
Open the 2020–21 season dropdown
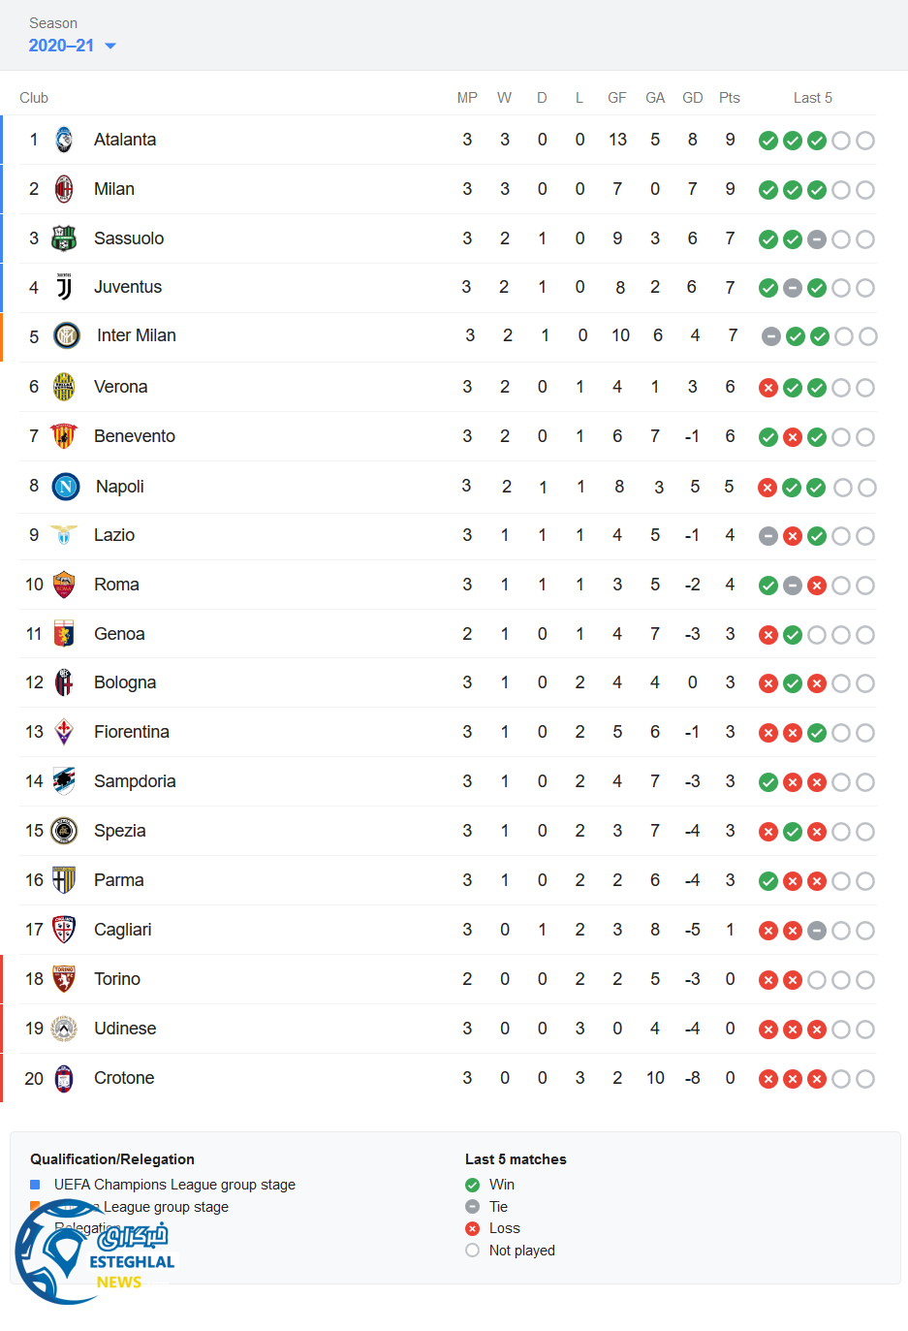(62, 46)
